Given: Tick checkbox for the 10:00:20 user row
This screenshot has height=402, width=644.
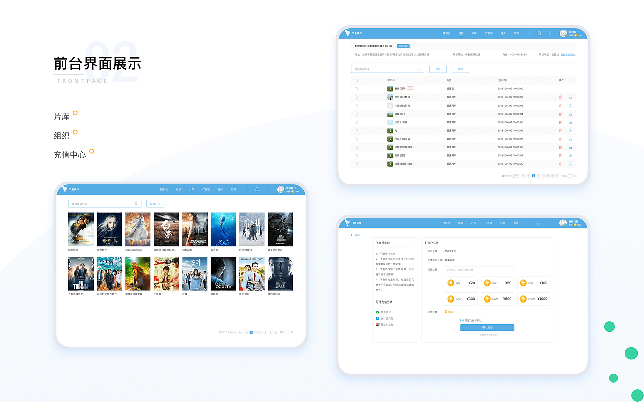Looking at the screenshot, I should pyautogui.click(x=356, y=164).
